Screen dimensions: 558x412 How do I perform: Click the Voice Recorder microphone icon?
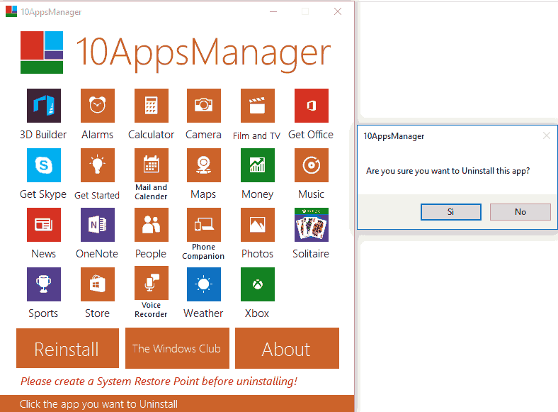(152, 283)
